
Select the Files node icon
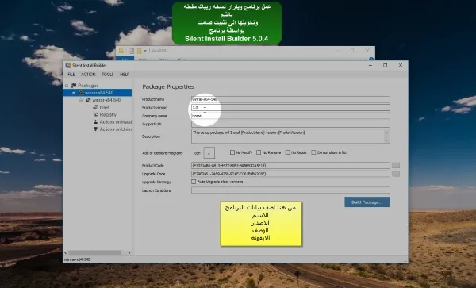pos(96,107)
